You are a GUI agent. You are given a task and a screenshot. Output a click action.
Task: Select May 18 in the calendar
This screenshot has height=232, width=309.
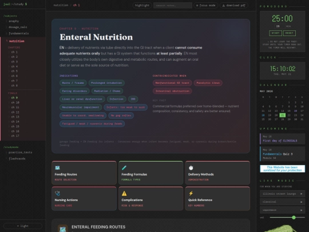coord(263,115)
